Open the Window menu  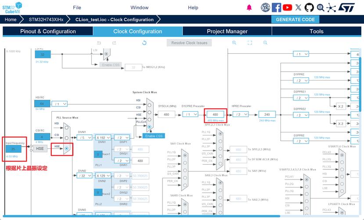tap(139, 7)
